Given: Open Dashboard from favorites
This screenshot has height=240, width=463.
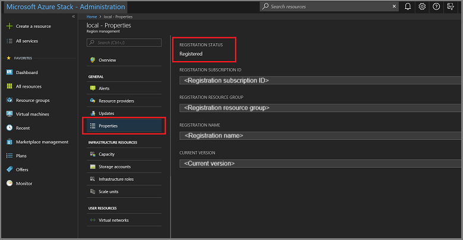Looking at the screenshot, I should coord(27,72).
